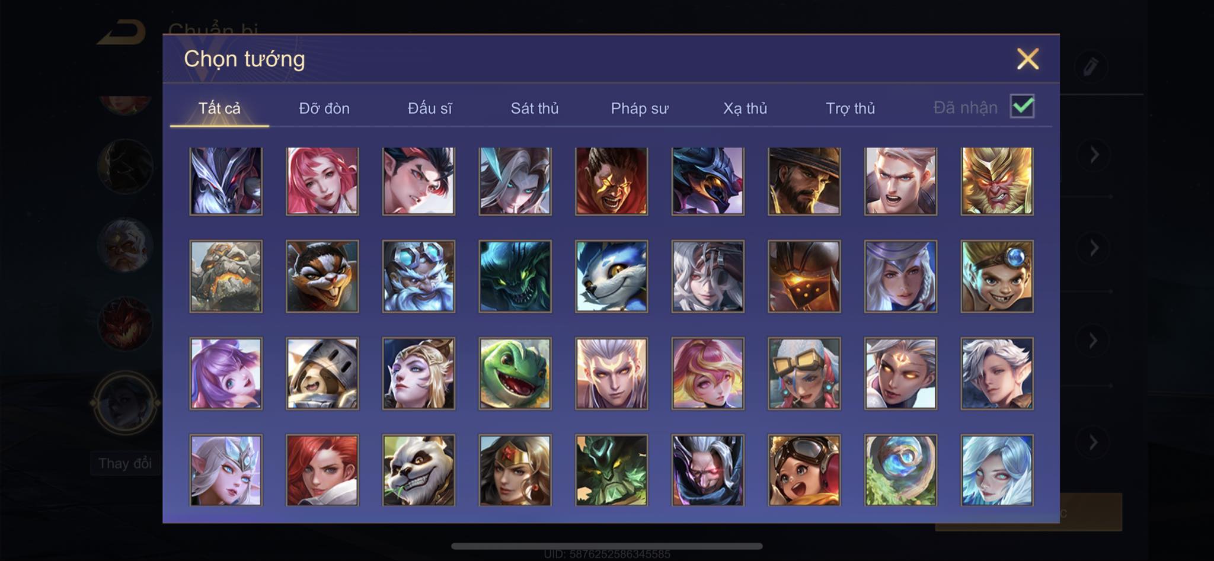Screen dimensions: 1214x561
Task: Choose the pilot girl with aviator goggles
Action: point(804,470)
